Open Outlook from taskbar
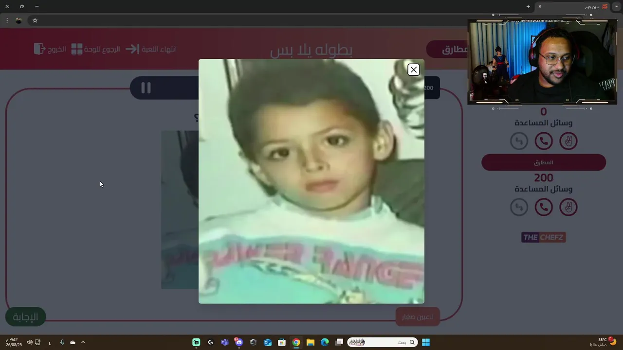The width and height of the screenshot is (623, 350). click(x=268, y=342)
